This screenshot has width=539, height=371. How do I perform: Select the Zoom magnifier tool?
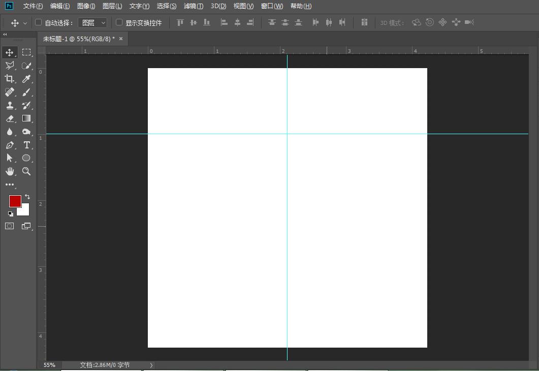(26, 171)
